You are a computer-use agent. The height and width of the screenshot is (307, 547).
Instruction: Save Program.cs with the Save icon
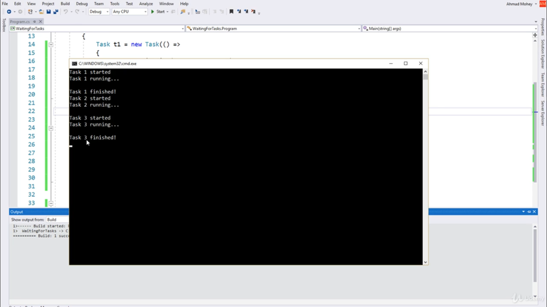pyautogui.click(x=48, y=12)
